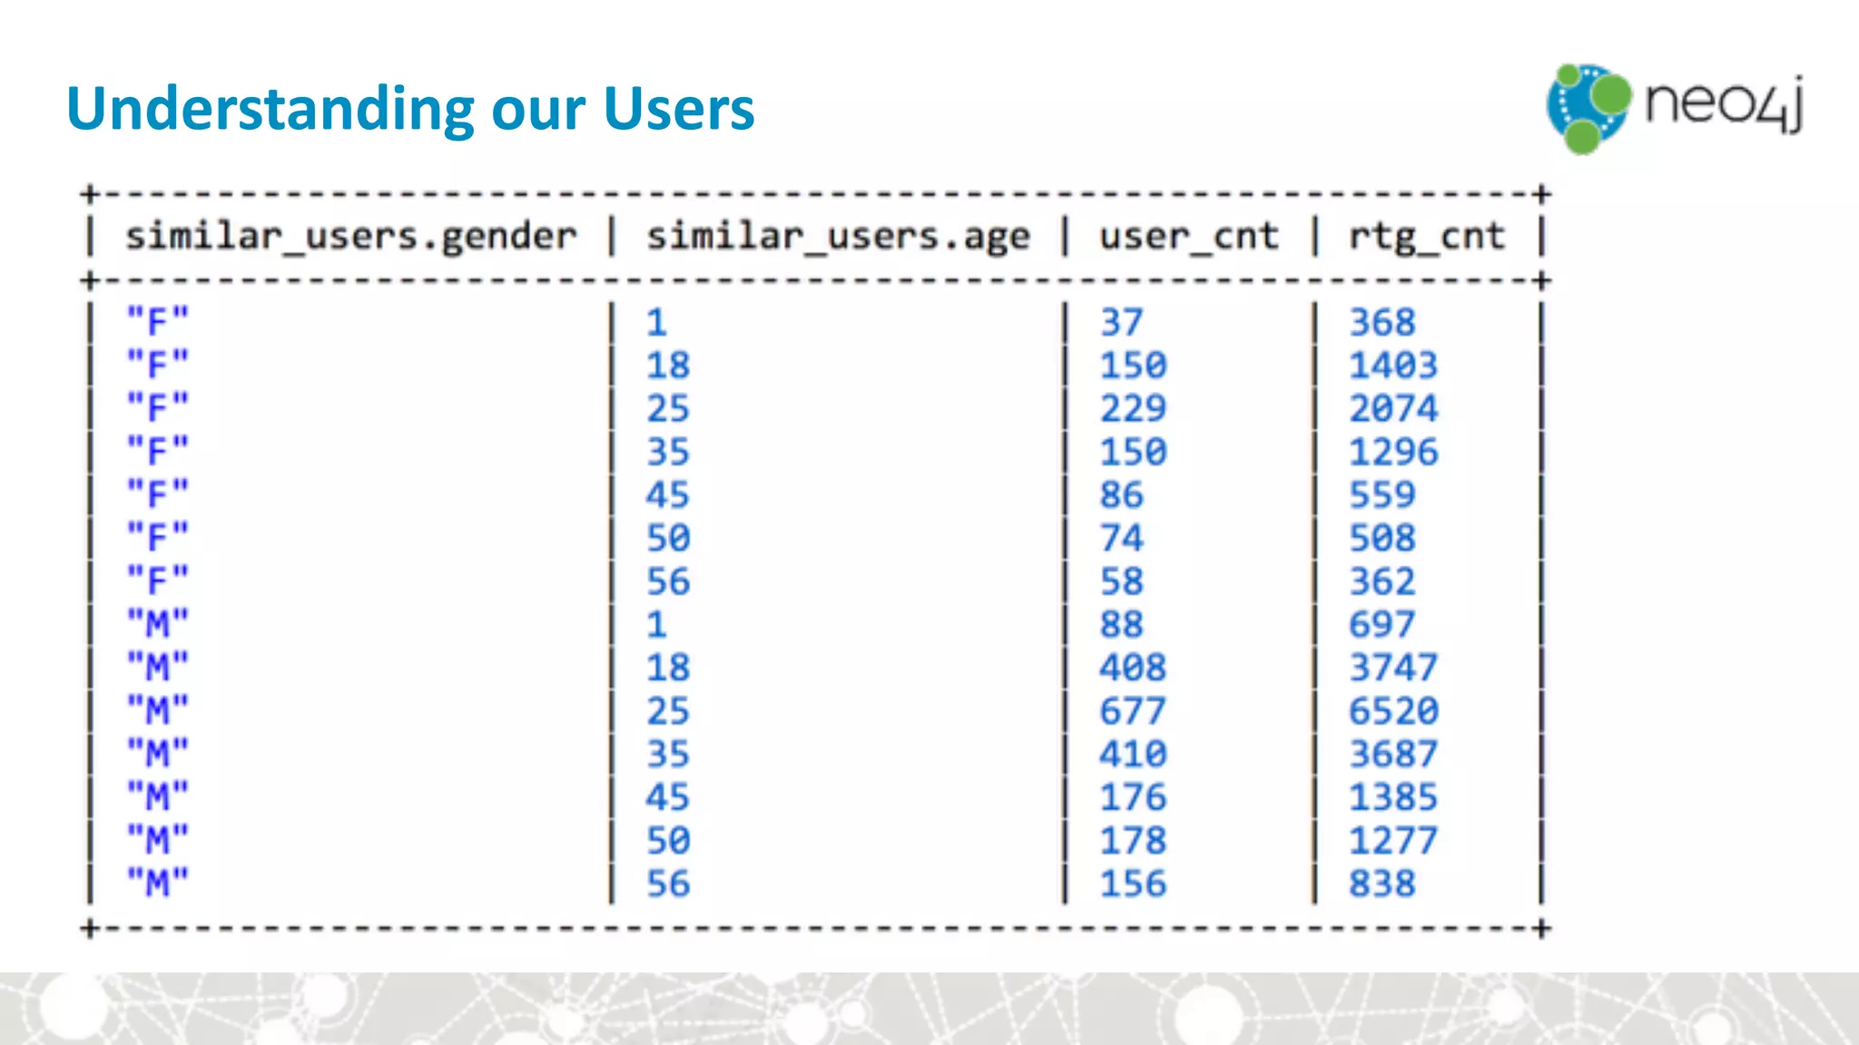
Task: Click gender "M" in the 697 row
Action: [x=158, y=624]
